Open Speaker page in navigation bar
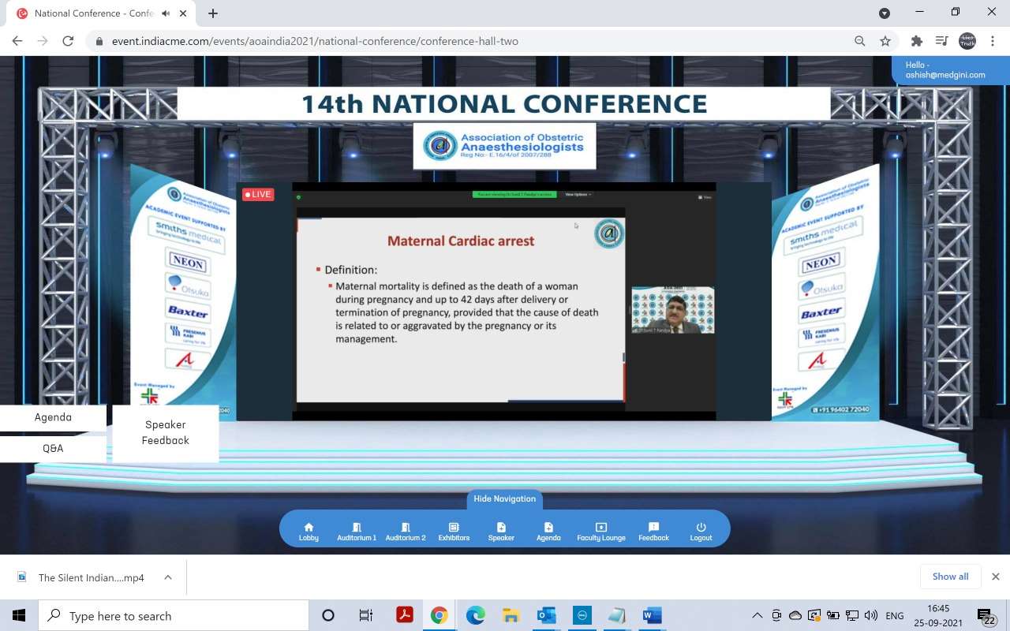This screenshot has height=631, width=1010. (501, 532)
